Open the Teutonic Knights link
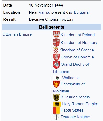 tap(76, 117)
